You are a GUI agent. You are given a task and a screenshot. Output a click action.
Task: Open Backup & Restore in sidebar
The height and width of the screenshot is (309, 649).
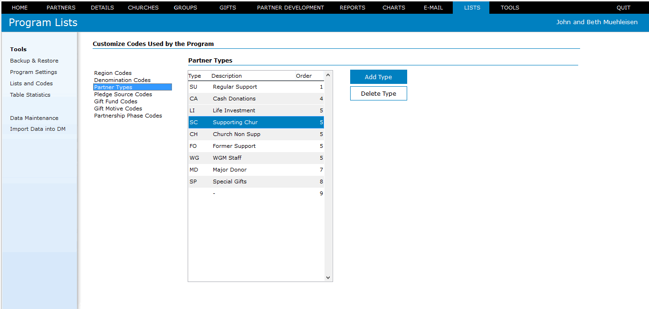point(34,61)
